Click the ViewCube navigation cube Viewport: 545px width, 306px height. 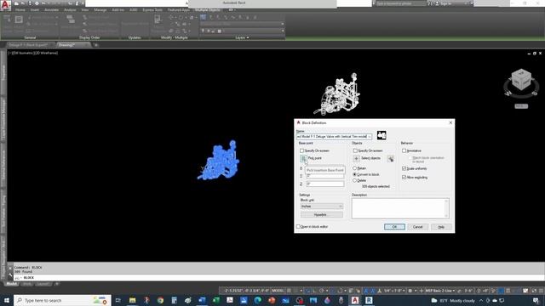click(x=521, y=80)
